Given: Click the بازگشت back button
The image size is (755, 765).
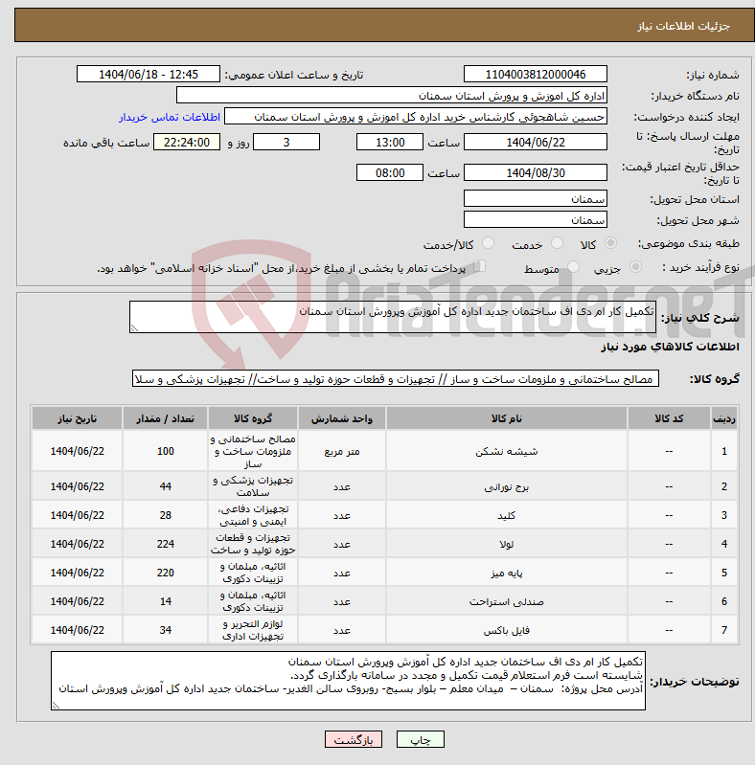Looking at the screenshot, I should pos(354,740).
